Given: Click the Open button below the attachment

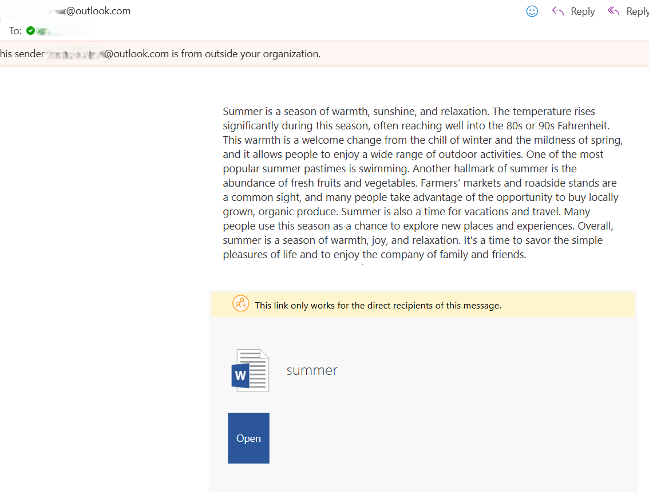Looking at the screenshot, I should click(x=248, y=438).
